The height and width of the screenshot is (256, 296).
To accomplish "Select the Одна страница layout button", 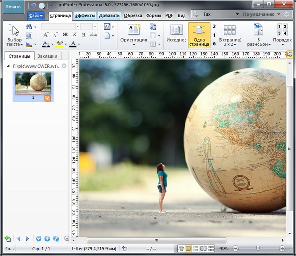I will click(199, 35).
